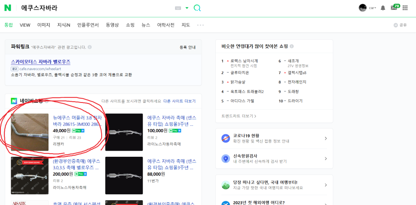
Task: Click the green search magnifier button
Action: (197, 8)
